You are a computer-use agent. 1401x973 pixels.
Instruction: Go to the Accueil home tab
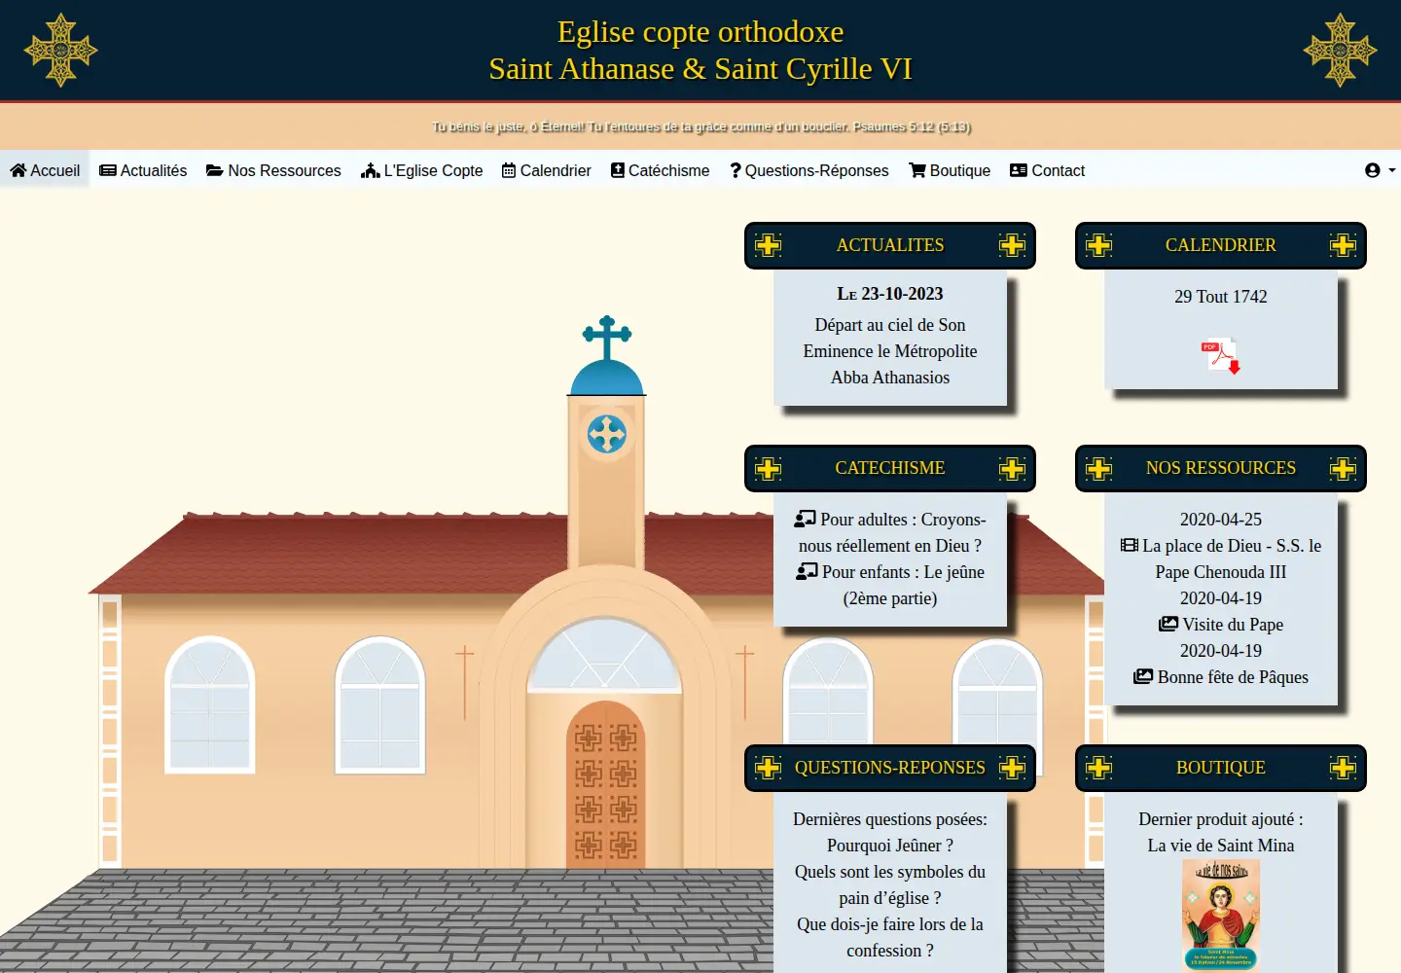point(45,170)
